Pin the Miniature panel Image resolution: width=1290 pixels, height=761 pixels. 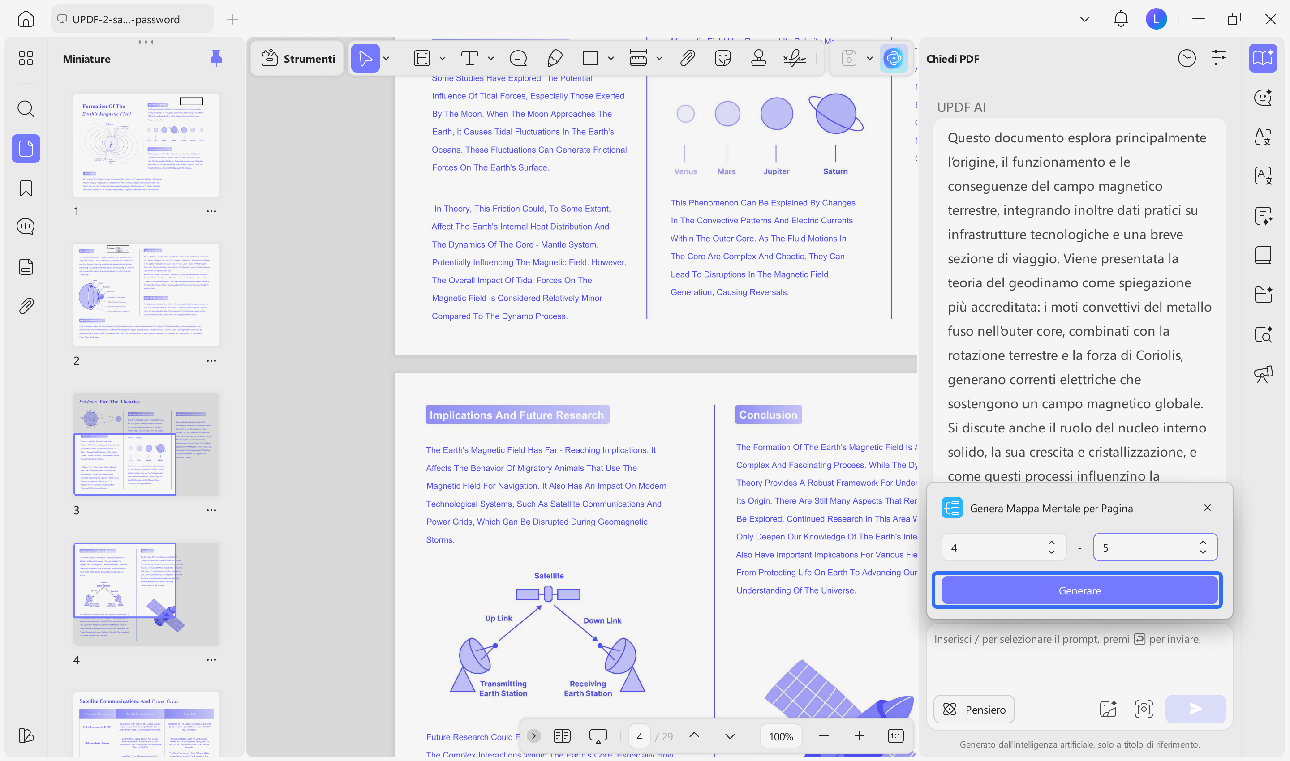point(216,59)
